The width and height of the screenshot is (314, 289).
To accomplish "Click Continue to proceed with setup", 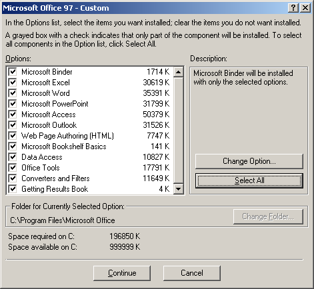I will tap(122, 273).
